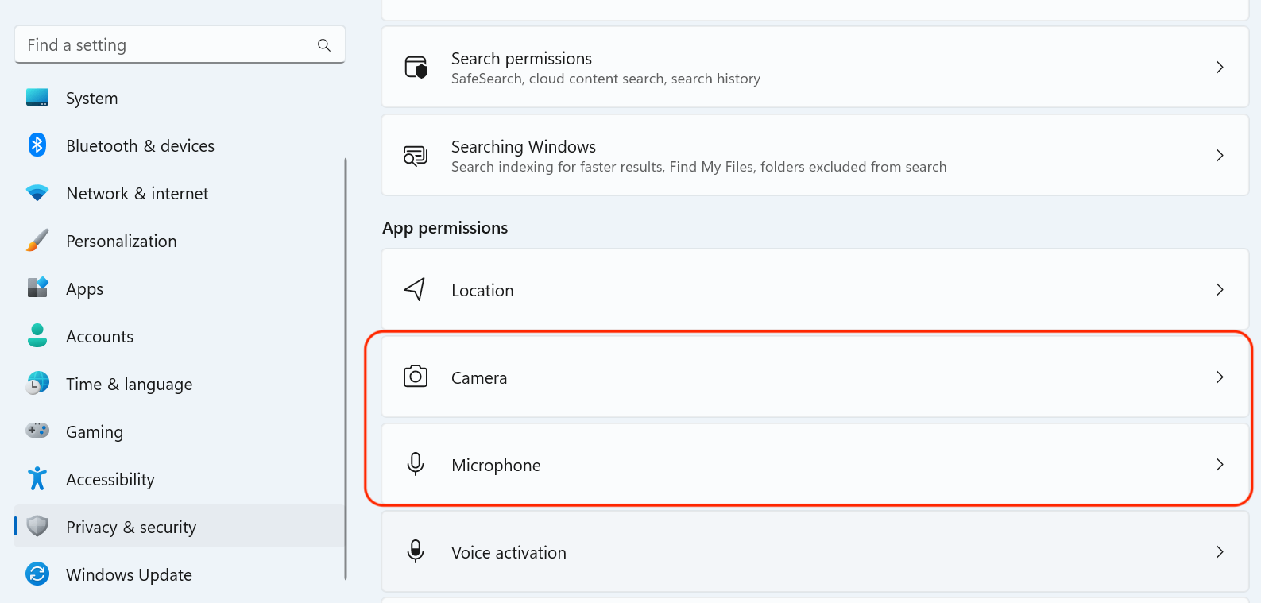Click the Find a setting field
The image size is (1261, 603).
180,44
